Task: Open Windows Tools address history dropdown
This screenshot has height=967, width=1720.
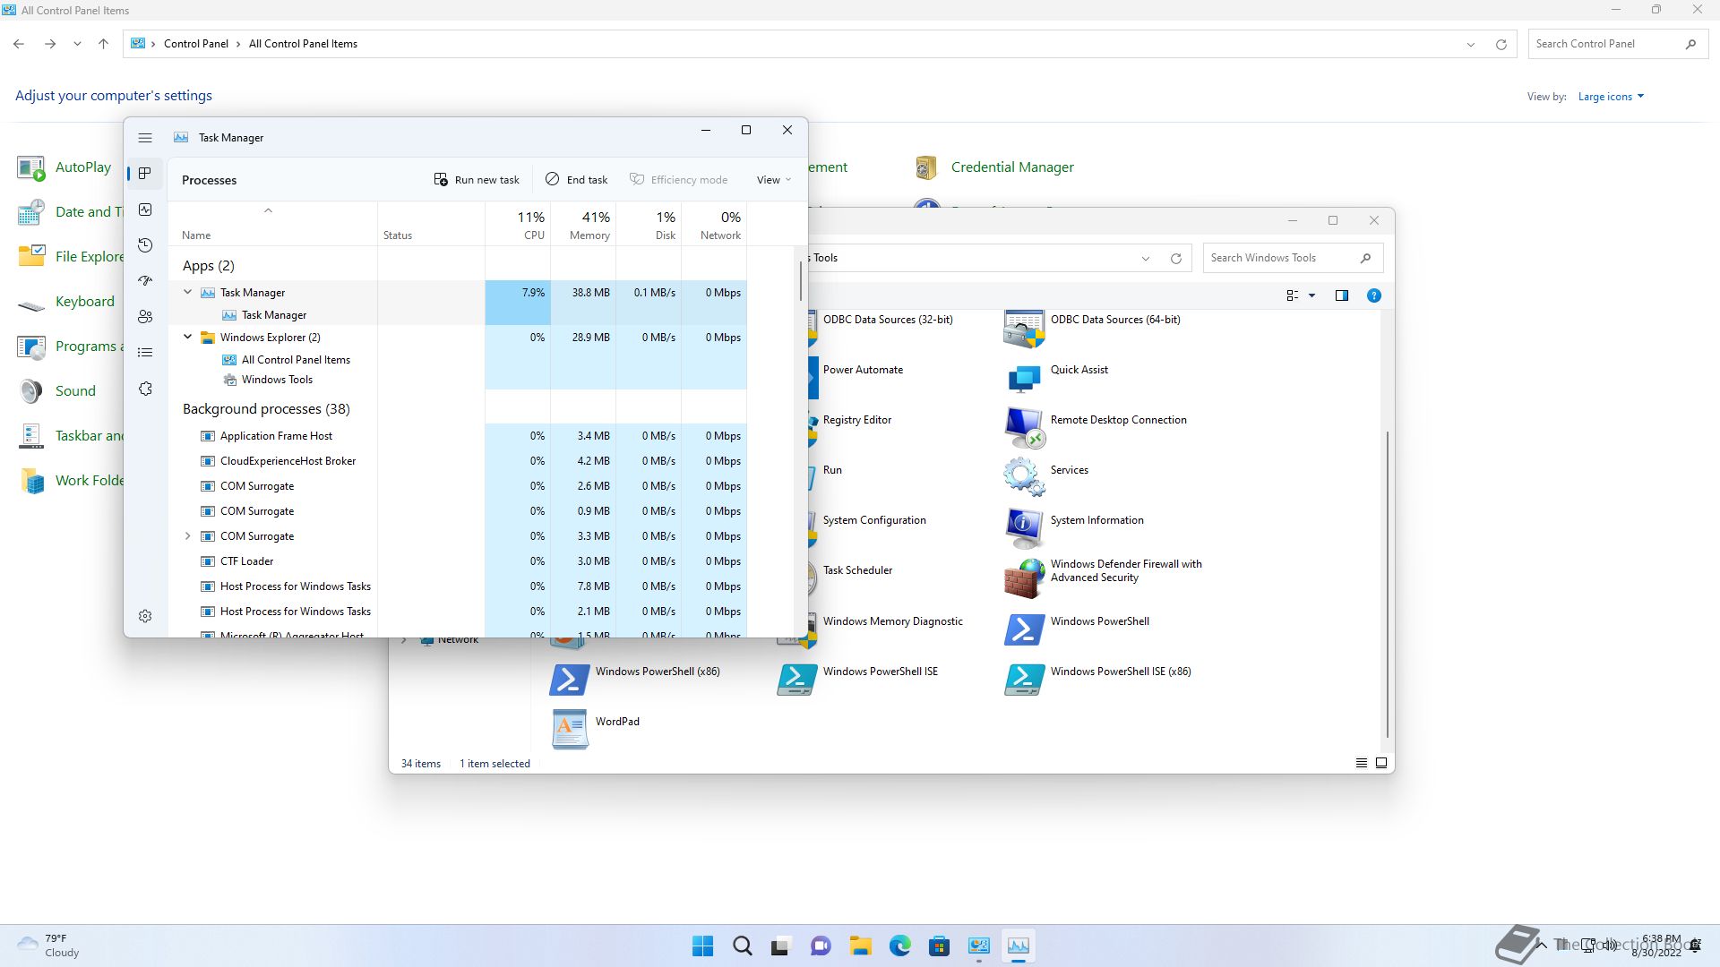Action: [1145, 259]
